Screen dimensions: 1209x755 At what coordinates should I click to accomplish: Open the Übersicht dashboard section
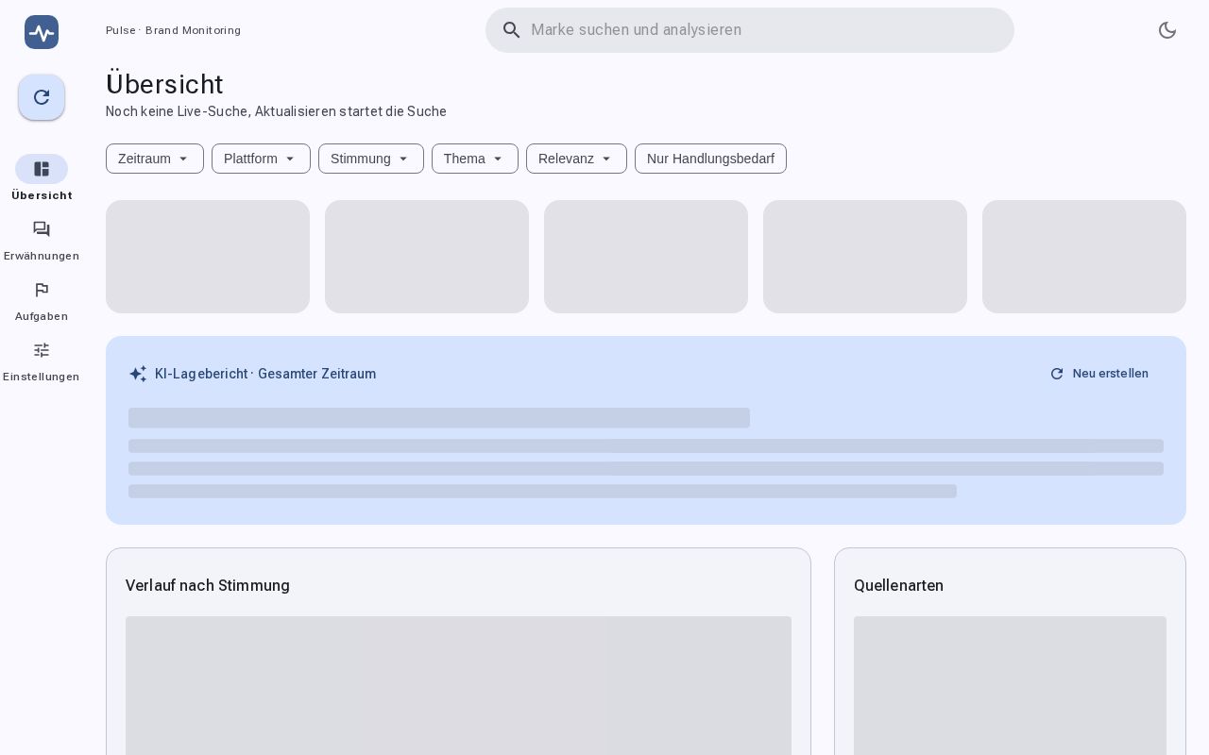pyautogui.click(x=42, y=178)
